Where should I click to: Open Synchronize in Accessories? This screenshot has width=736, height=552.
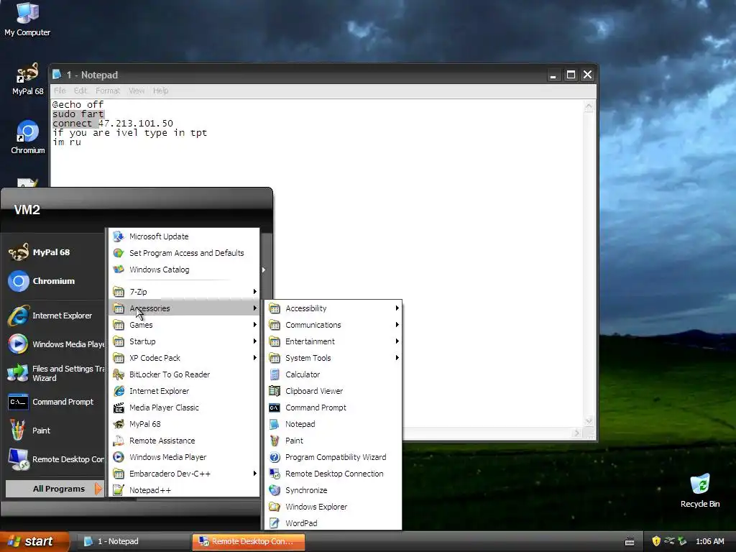[x=333, y=490]
